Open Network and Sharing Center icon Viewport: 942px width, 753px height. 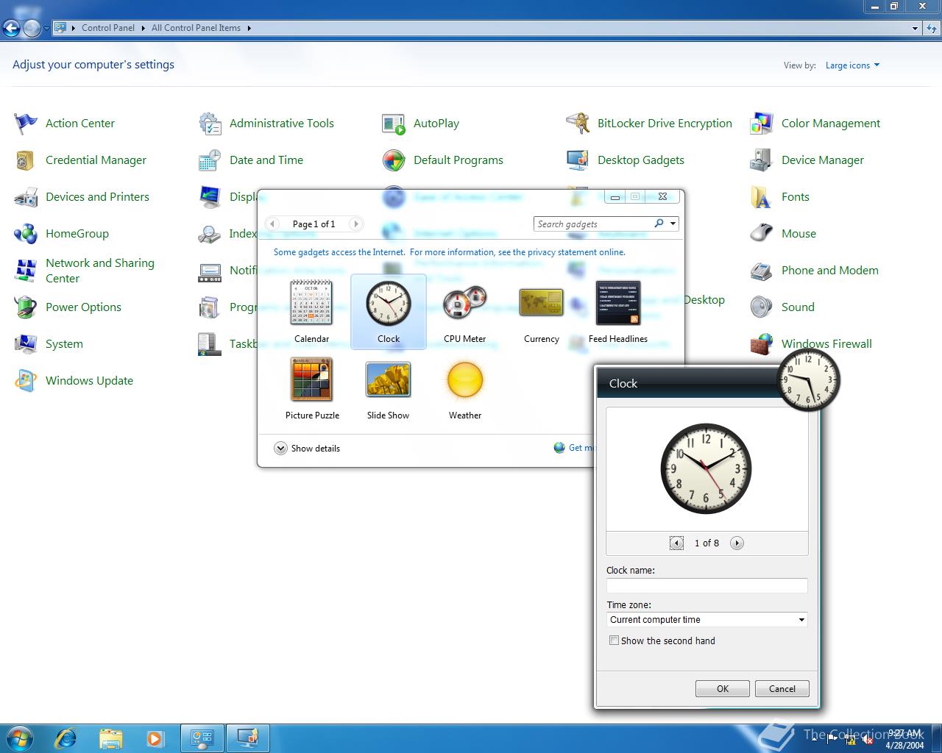(26, 271)
